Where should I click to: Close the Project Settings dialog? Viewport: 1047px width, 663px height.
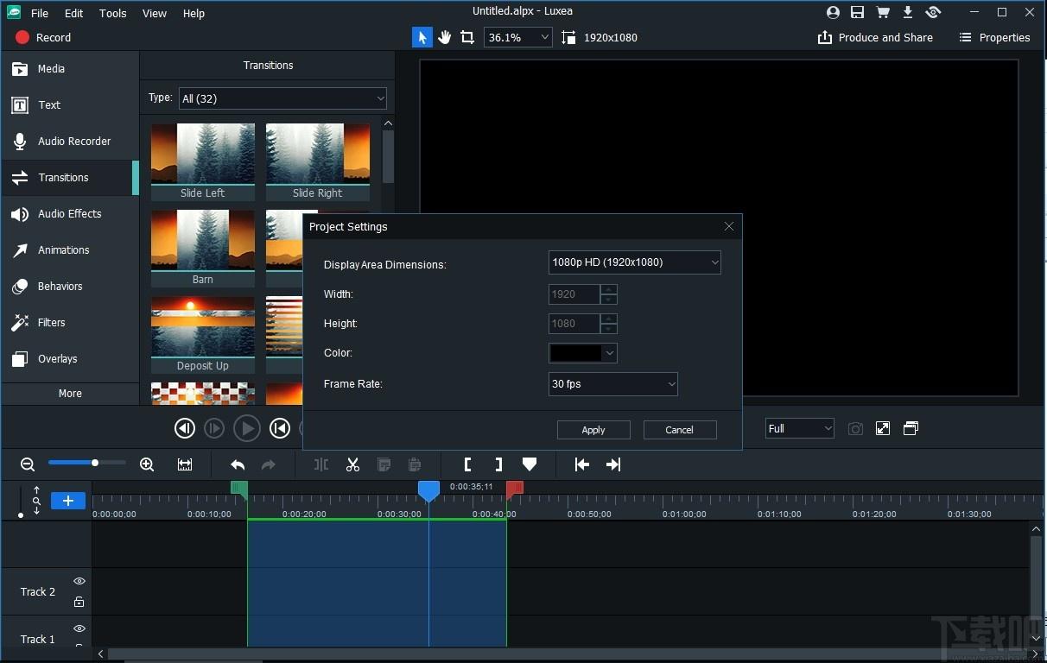click(729, 226)
